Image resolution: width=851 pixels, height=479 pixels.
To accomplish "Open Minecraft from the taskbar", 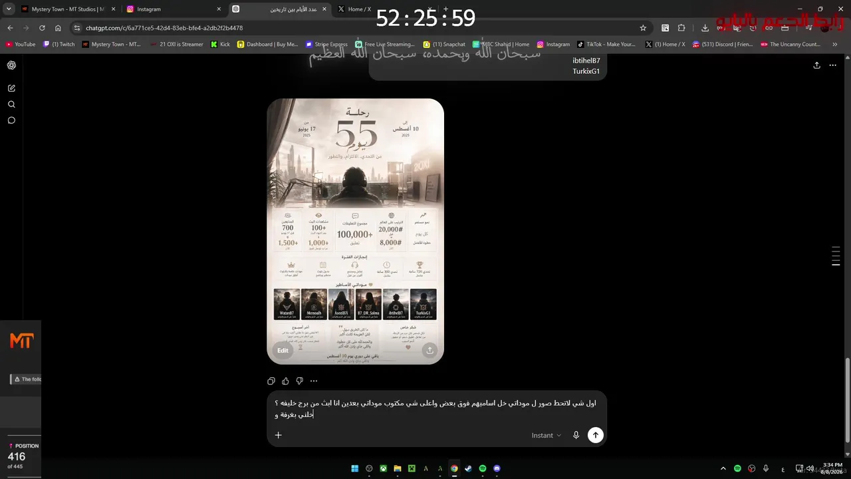I will point(412,468).
